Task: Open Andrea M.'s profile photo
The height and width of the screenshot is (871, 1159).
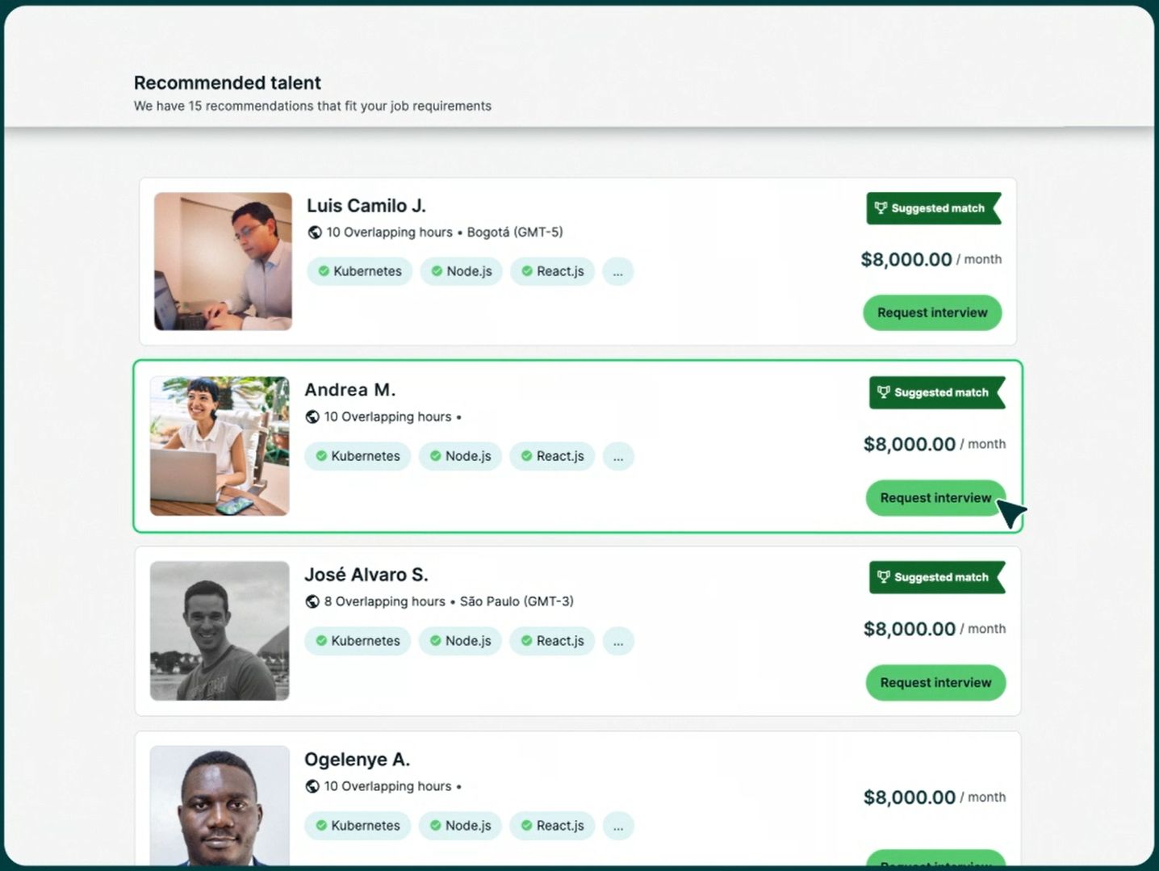Action: pyautogui.click(x=220, y=446)
